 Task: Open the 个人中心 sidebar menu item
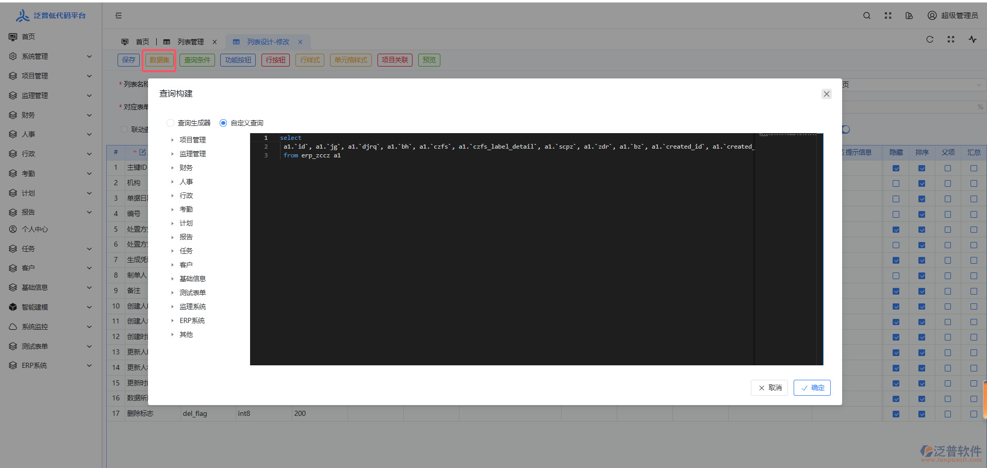[x=35, y=229]
